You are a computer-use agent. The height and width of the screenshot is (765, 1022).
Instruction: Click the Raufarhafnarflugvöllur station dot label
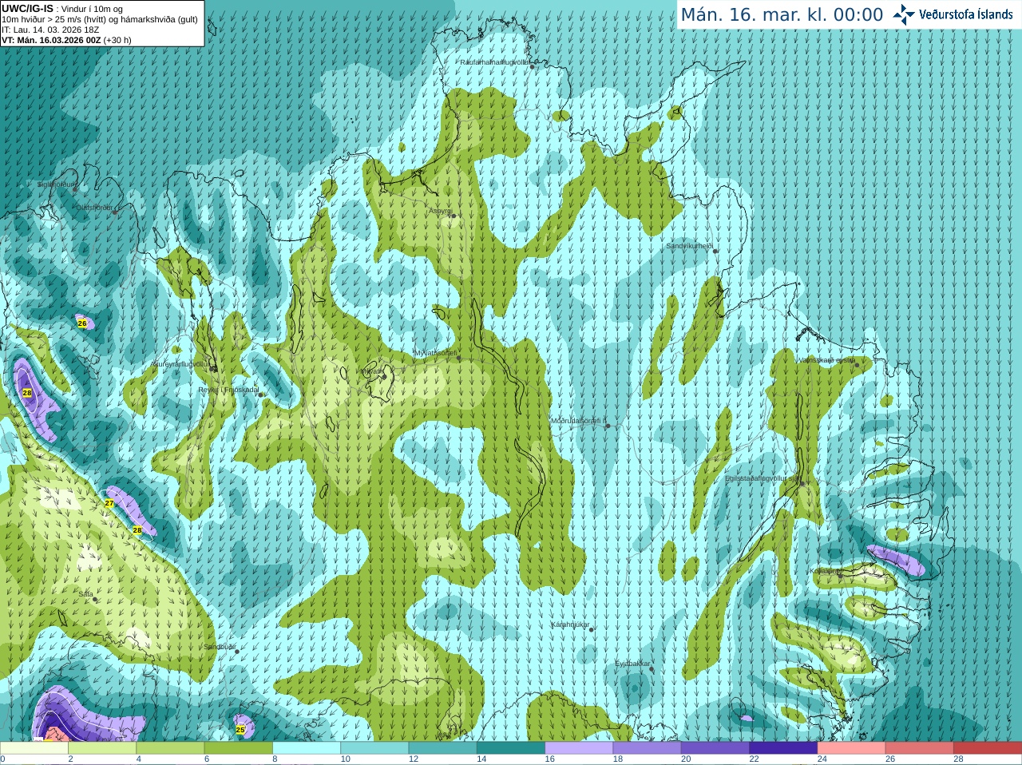[x=494, y=62]
